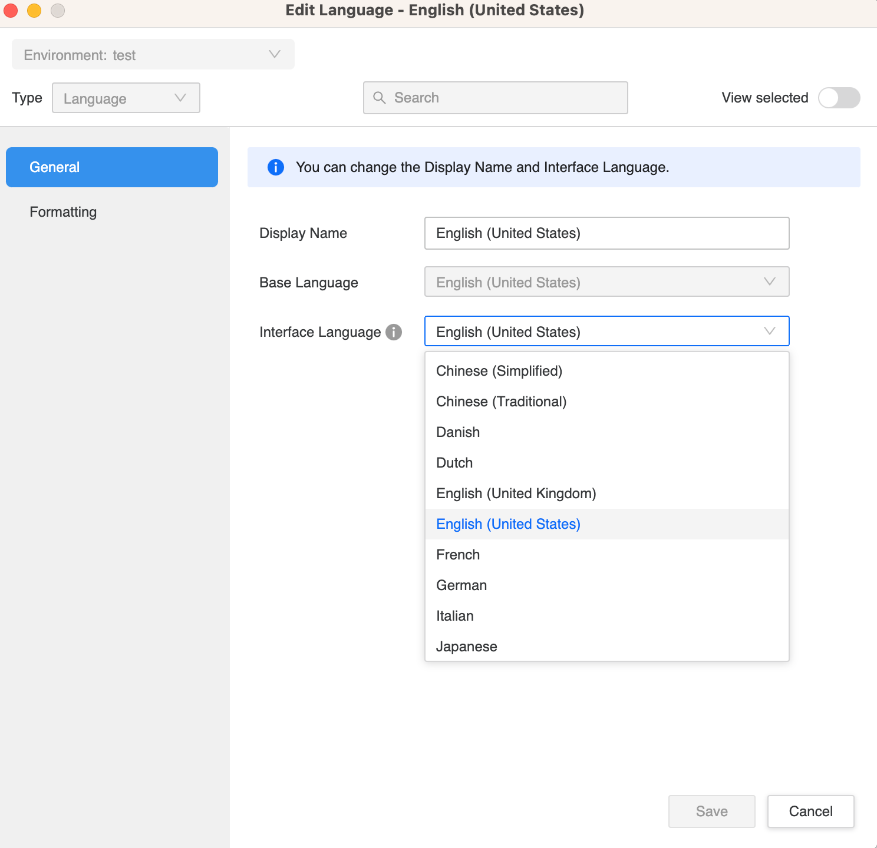Click into the Display Name field
Screen dimensions: 877x848
(x=606, y=233)
